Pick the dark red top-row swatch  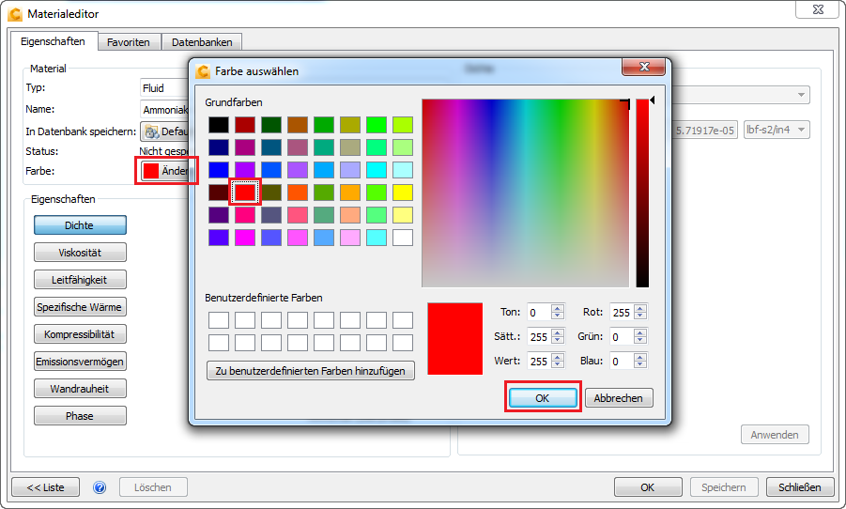pyautogui.click(x=245, y=125)
